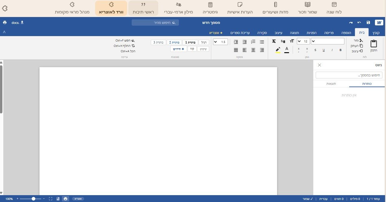
Task: Open the font name dropdown
Action: (x=328, y=41)
